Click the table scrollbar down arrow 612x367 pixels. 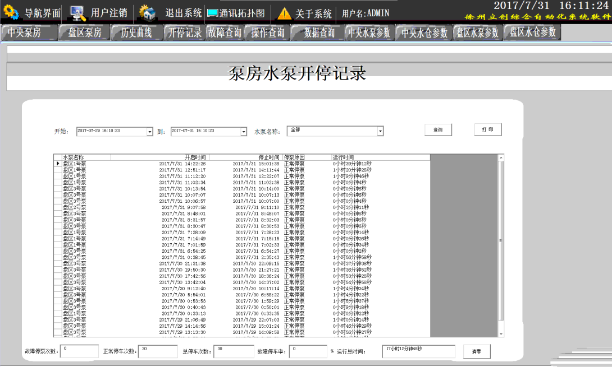[x=501, y=334]
